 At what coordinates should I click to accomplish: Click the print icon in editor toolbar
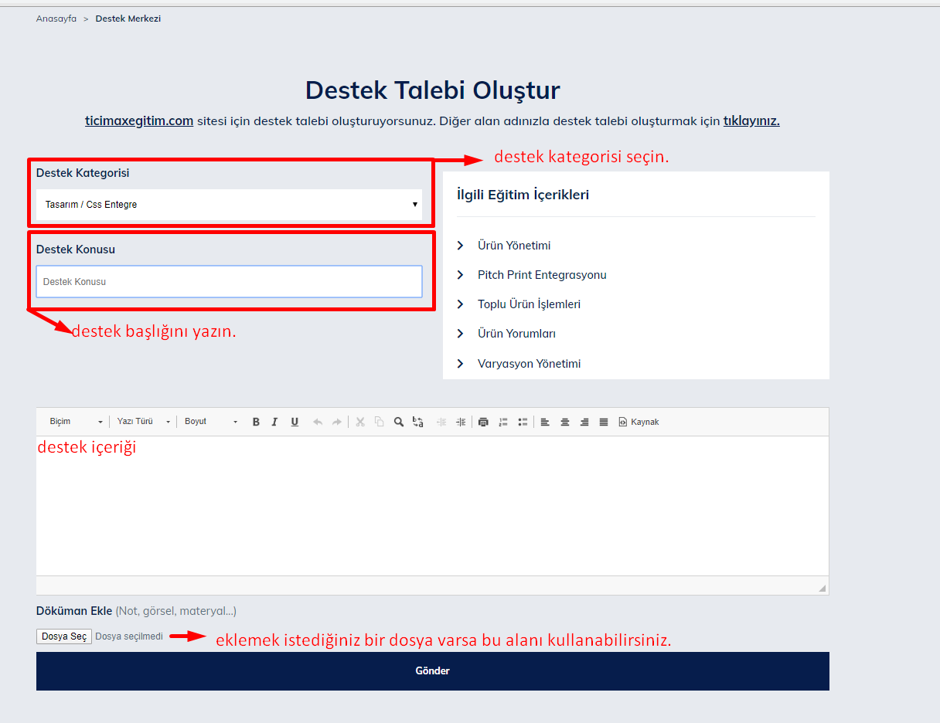(x=483, y=422)
